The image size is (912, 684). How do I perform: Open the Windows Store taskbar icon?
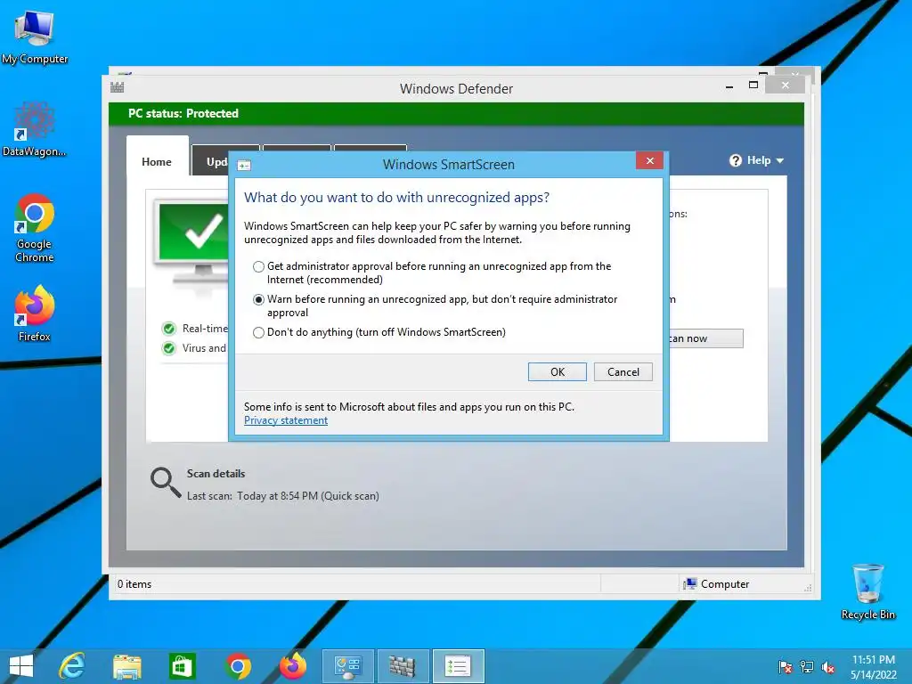[182, 666]
